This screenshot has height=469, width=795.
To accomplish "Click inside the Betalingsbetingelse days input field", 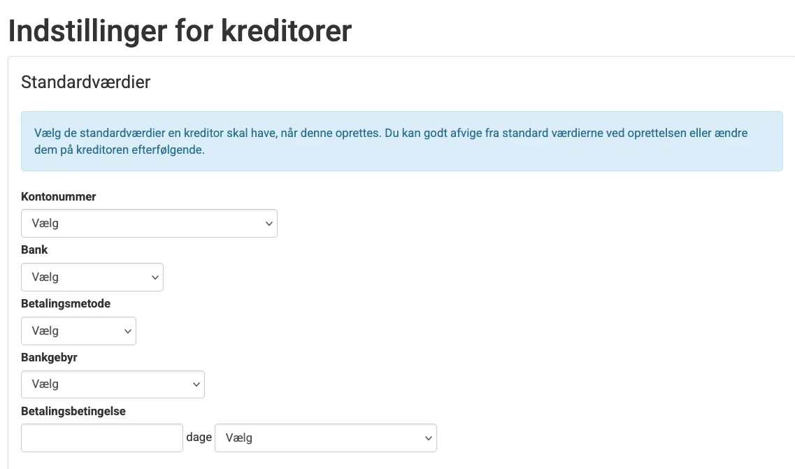I will tap(101, 438).
